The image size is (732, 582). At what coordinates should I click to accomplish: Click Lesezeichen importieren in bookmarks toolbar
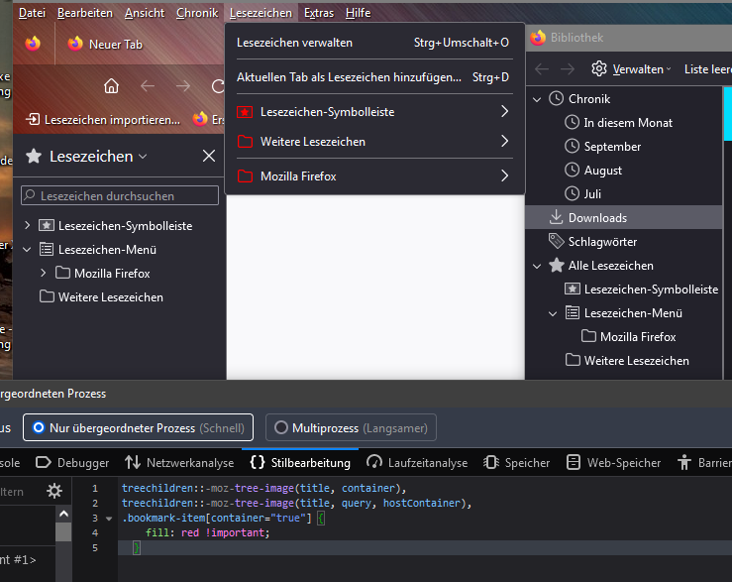(103, 119)
